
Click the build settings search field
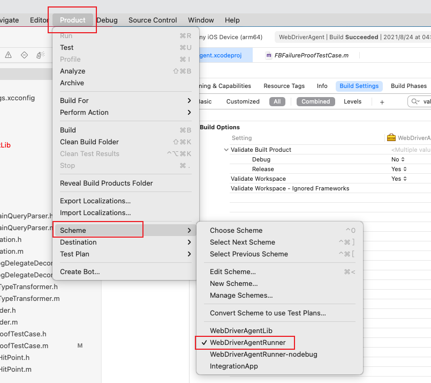click(x=419, y=101)
